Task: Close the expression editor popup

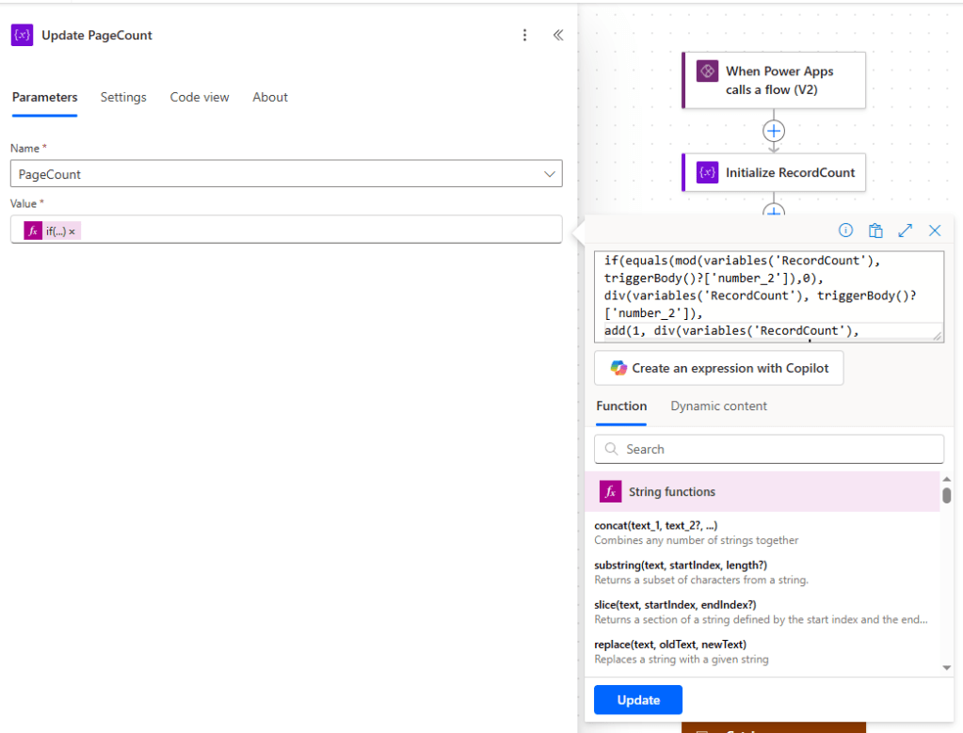Action: point(935,231)
